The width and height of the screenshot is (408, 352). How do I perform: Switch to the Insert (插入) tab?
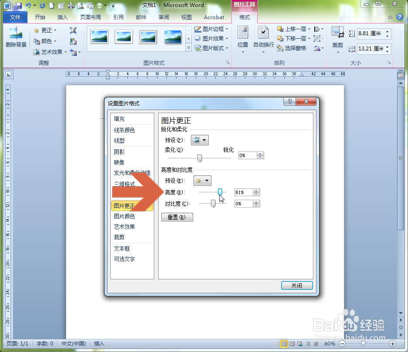(62, 17)
